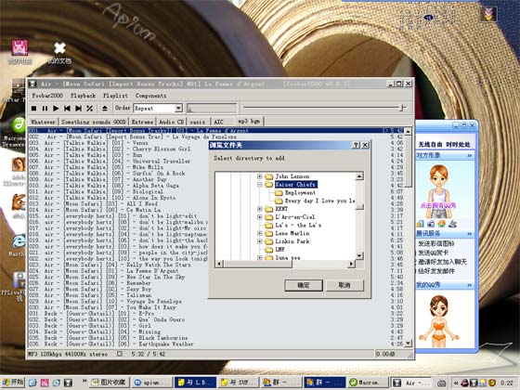Switch to the Whatever playlist tab

(x=43, y=122)
